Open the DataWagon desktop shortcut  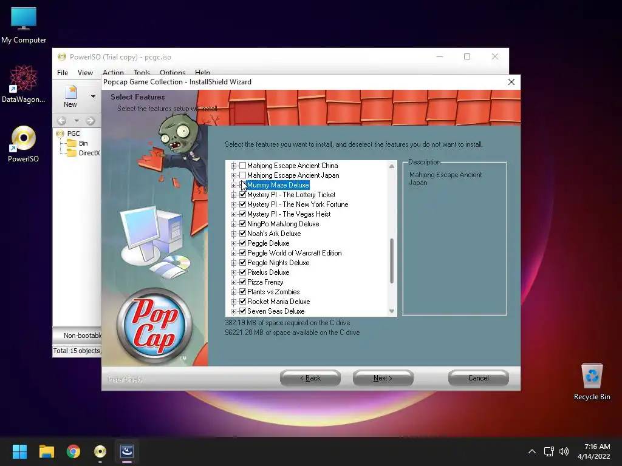coord(24,84)
